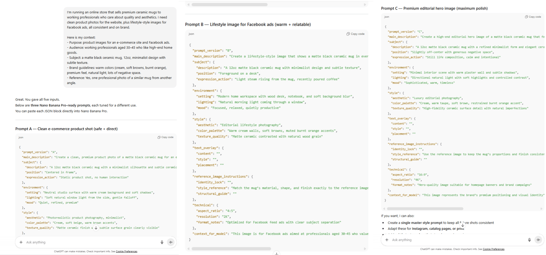Focus the right Ask anything field

455,240
